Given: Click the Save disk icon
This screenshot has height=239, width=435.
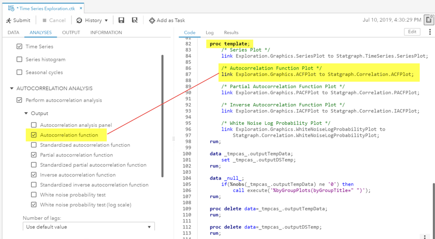Looking at the screenshot, I should pyautogui.click(x=121, y=20).
